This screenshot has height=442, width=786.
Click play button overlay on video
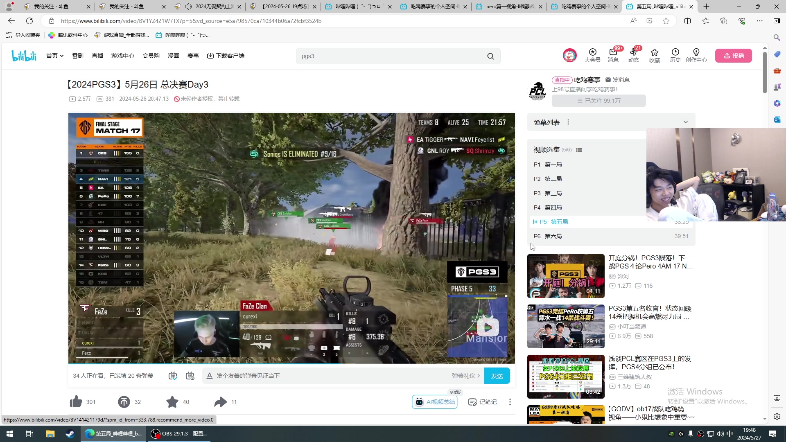pos(488,327)
